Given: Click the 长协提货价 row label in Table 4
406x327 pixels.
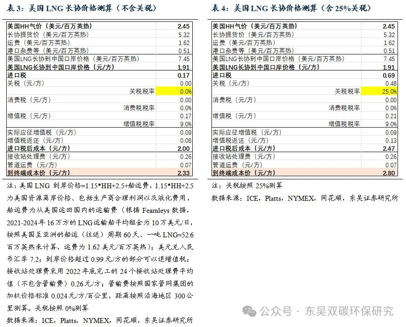Looking at the screenshot, I should point(253,34).
